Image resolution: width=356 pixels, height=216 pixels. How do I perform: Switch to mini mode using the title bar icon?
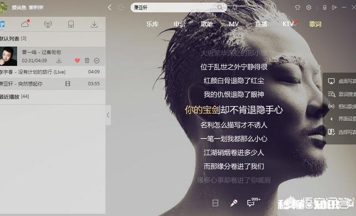[x=334, y=7]
